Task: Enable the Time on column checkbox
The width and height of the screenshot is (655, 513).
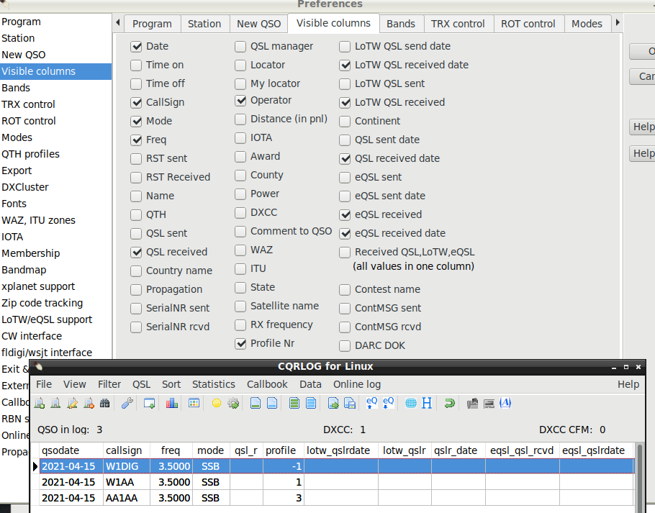Action: [x=136, y=65]
